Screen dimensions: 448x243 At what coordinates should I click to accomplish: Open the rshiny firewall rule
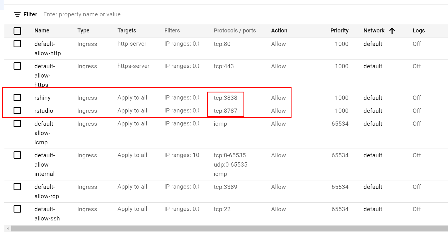pyautogui.click(x=42, y=98)
